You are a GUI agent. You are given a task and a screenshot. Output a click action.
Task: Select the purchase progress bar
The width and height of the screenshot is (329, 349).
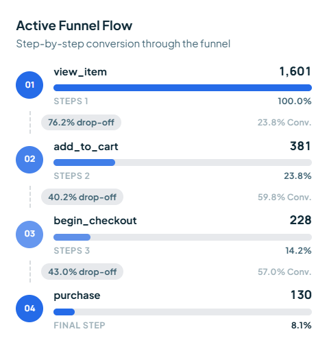[x=182, y=312]
